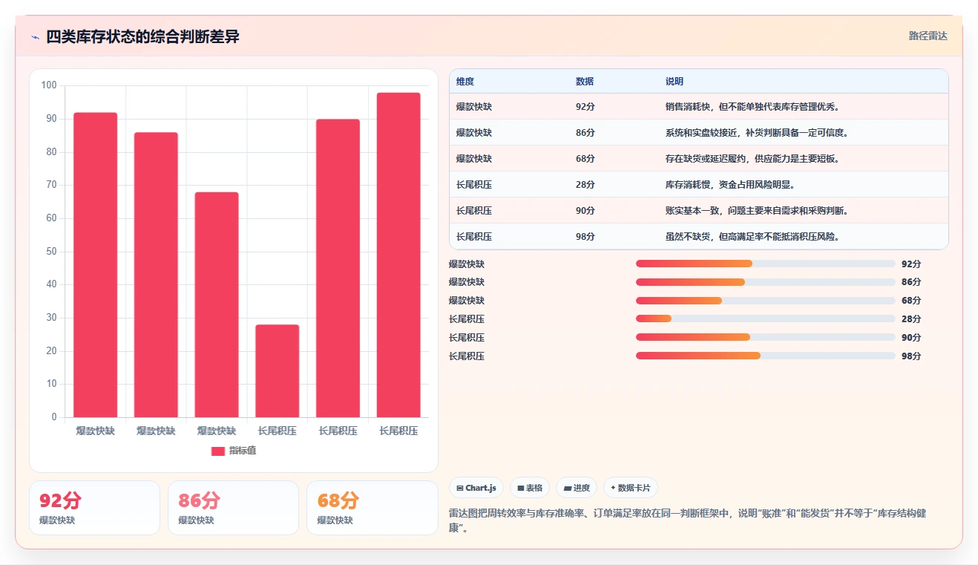The width and height of the screenshot is (978, 565).
Task: Click the lightning icon beside the page title
Action: (x=35, y=37)
